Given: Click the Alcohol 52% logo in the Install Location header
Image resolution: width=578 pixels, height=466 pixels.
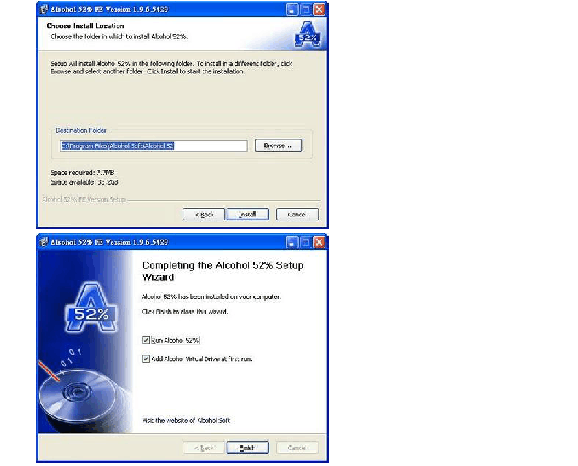Looking at the screenshot, I should (x=307, y=34).
